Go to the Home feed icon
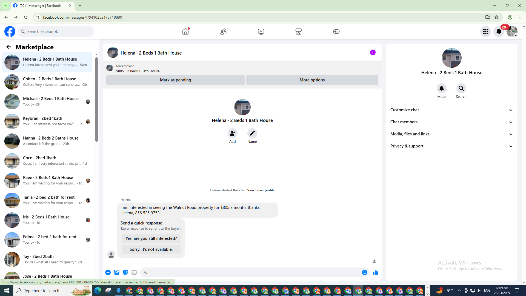Viewport: 526px width, 296px height. pyautogui.click(x=185, y=32)
